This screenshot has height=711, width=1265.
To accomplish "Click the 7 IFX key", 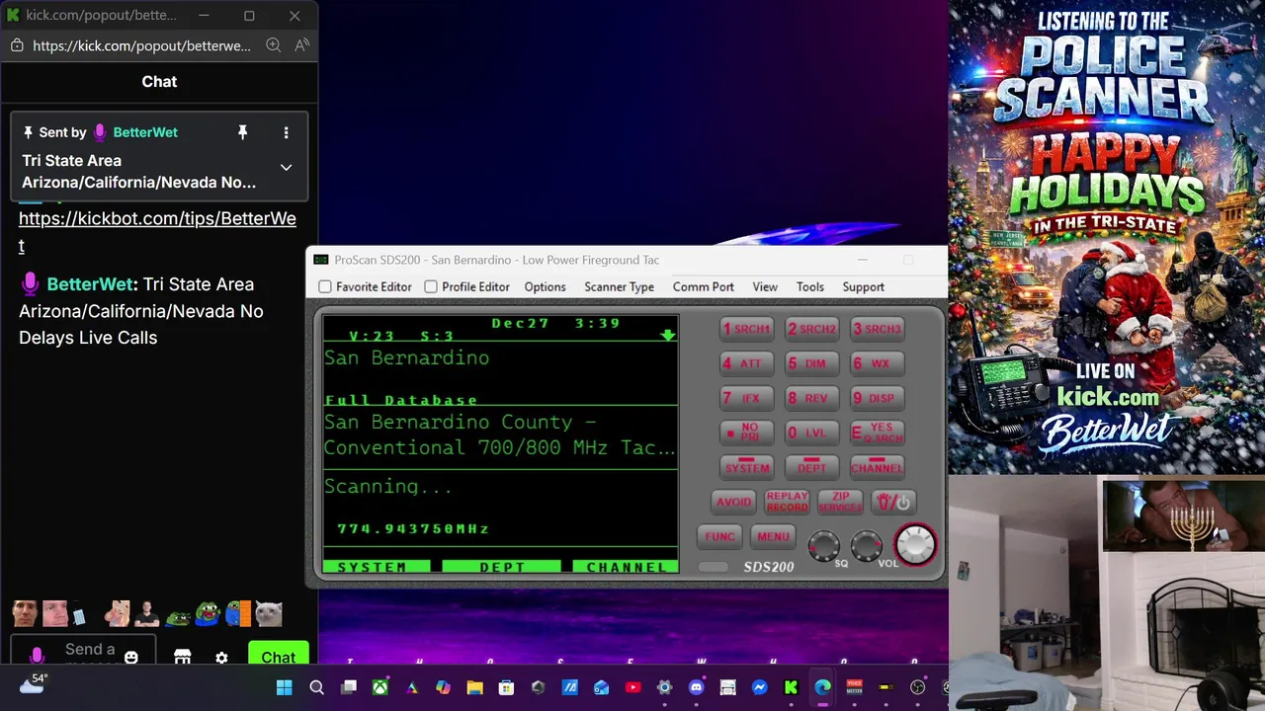I will point(747,398).
